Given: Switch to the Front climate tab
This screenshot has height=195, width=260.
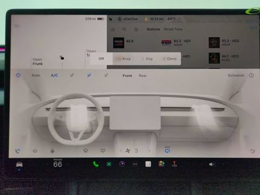Looking at the screenshot, I should pos(127,76).
